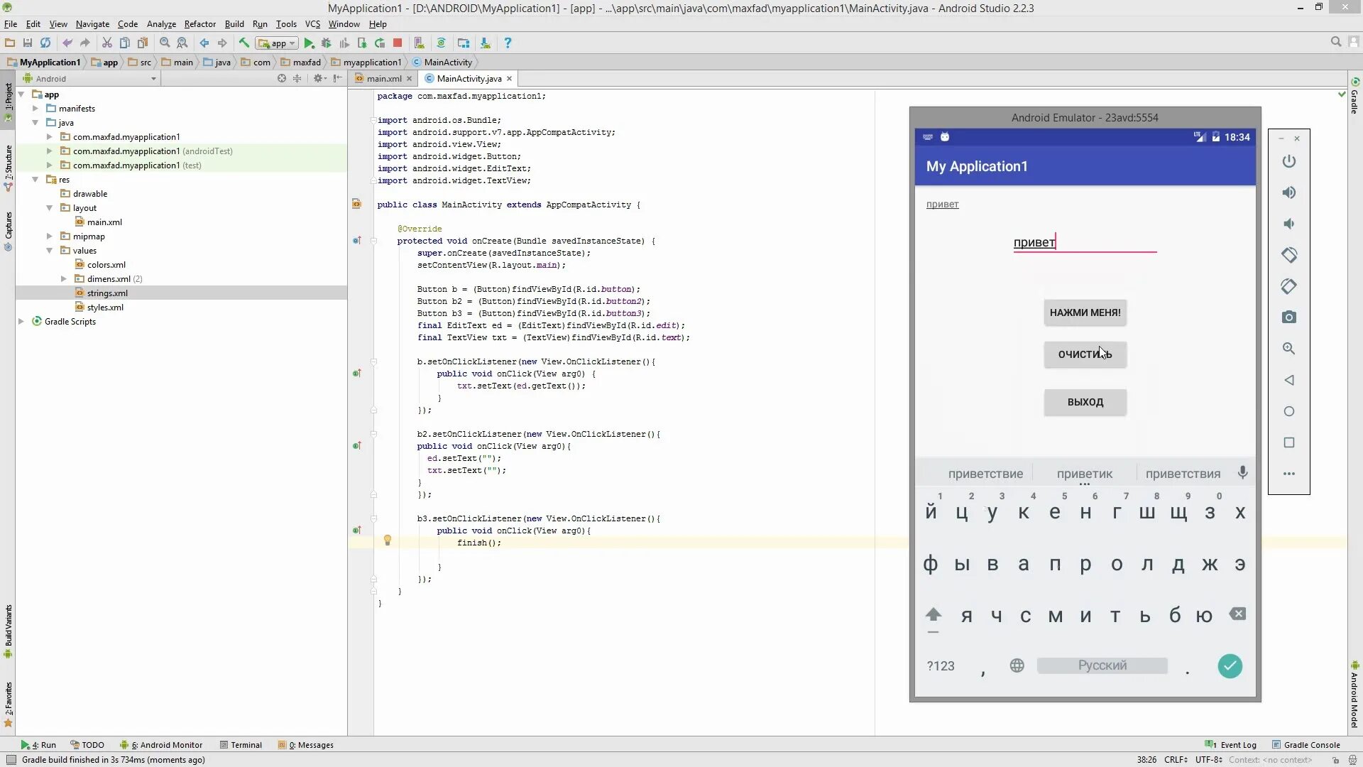The height and width of the screenshot is (767, 1363).
Task: Click the Debug app bug icon
Action: (327, 43)
